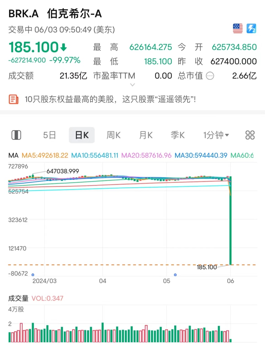Click the news article icon beside the headline
This screenshot has height=345, width=265.
pyautogui.click(x=14, y=99)
